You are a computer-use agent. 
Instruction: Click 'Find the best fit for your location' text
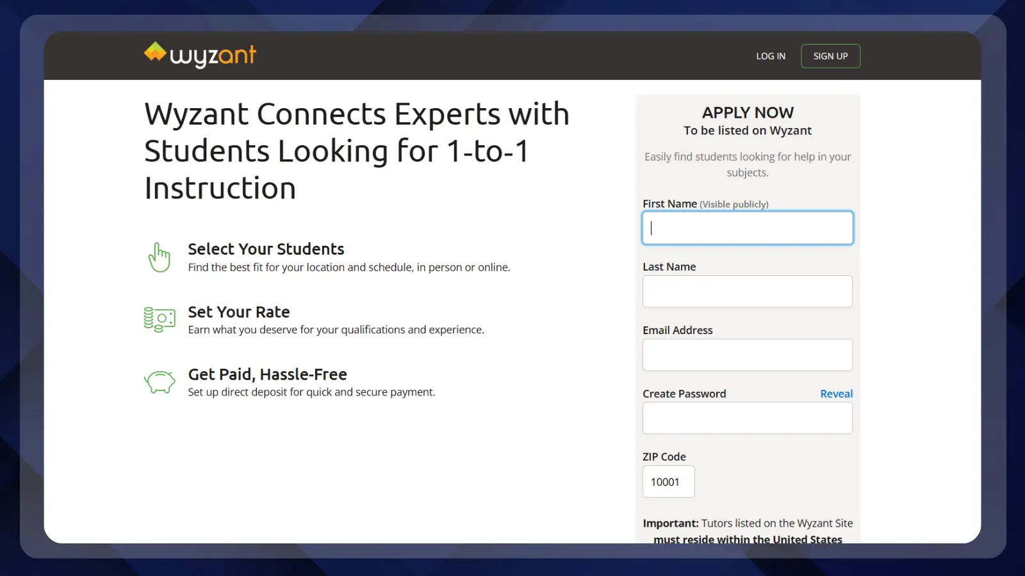pos(349,268)
